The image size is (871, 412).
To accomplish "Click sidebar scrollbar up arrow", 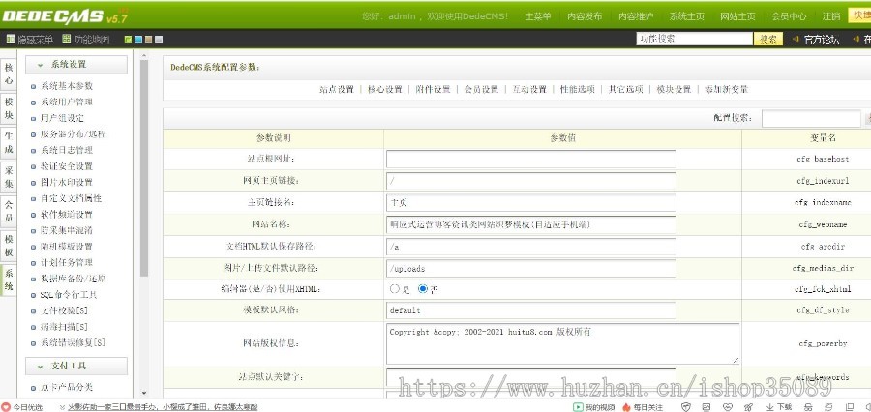I will point(144,55).
